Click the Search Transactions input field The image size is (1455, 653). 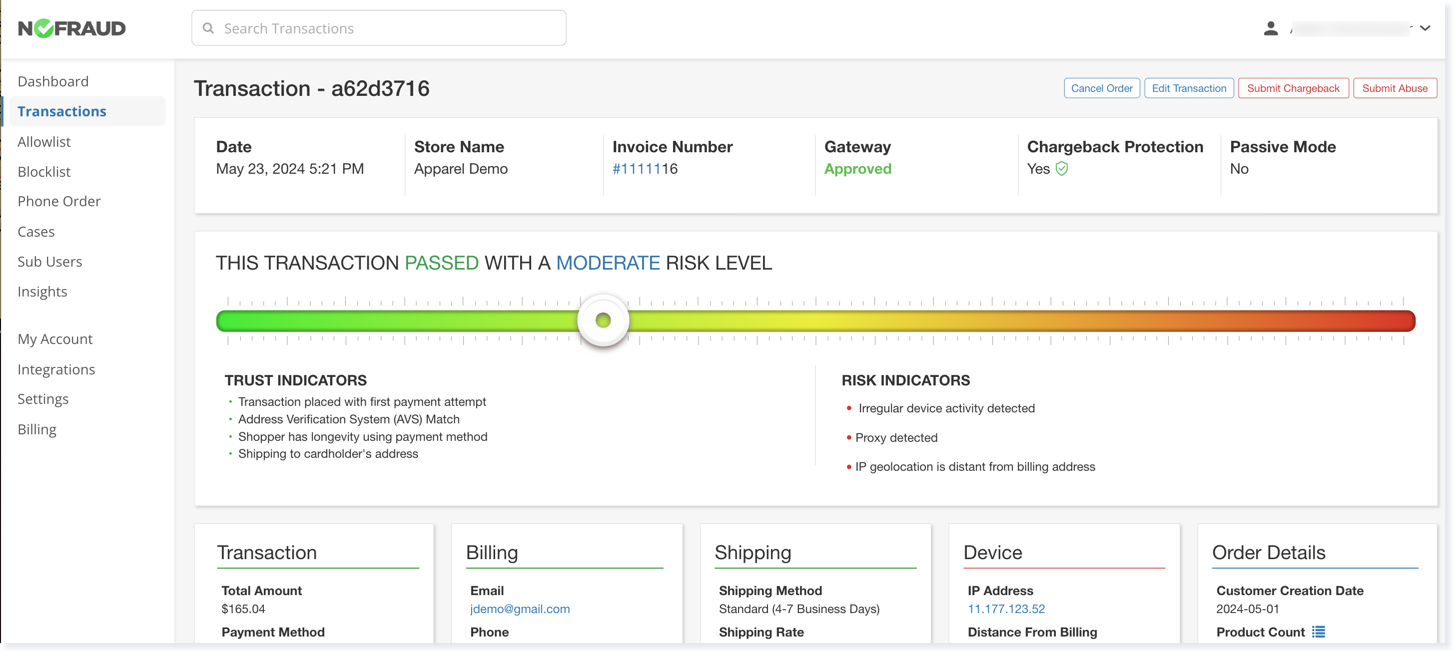(378, 27)
